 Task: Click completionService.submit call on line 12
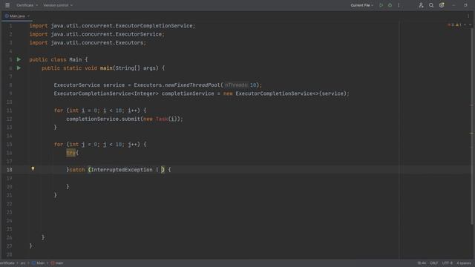click(x=103, y=119)
